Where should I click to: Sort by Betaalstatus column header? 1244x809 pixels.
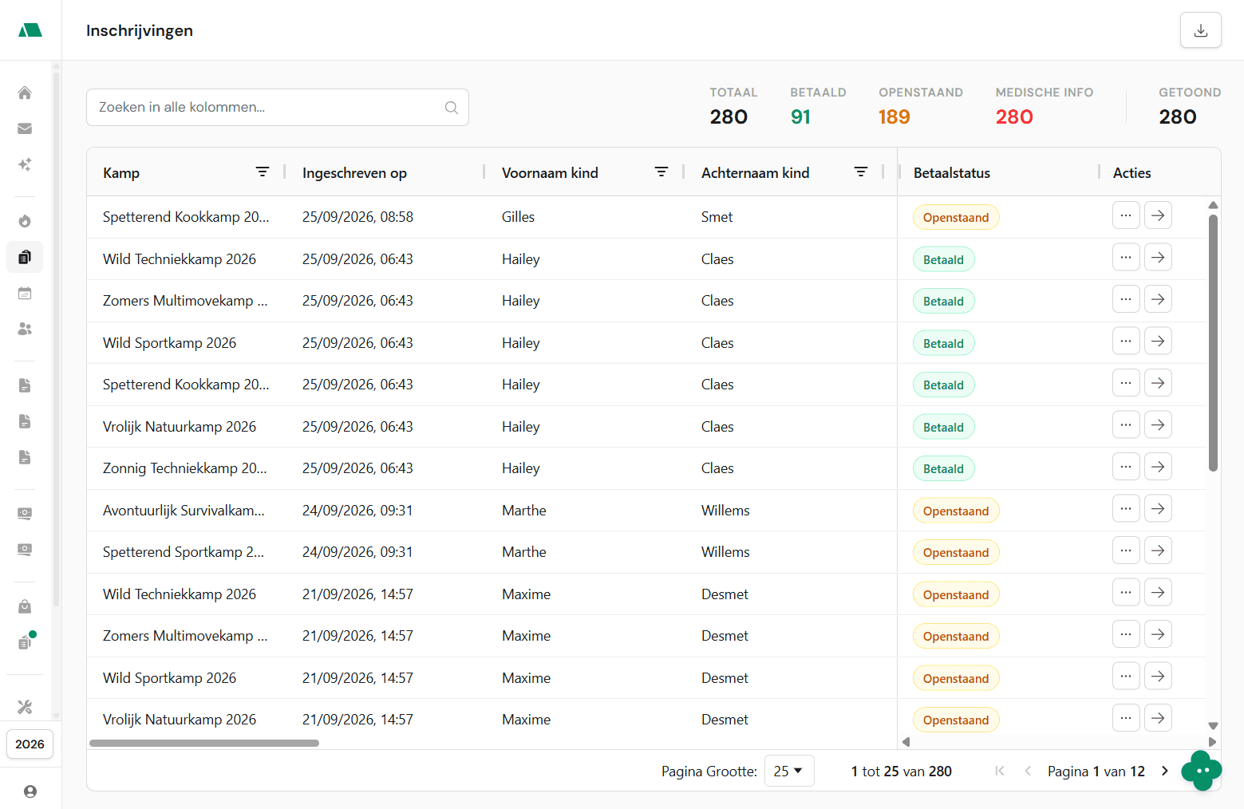952,173
